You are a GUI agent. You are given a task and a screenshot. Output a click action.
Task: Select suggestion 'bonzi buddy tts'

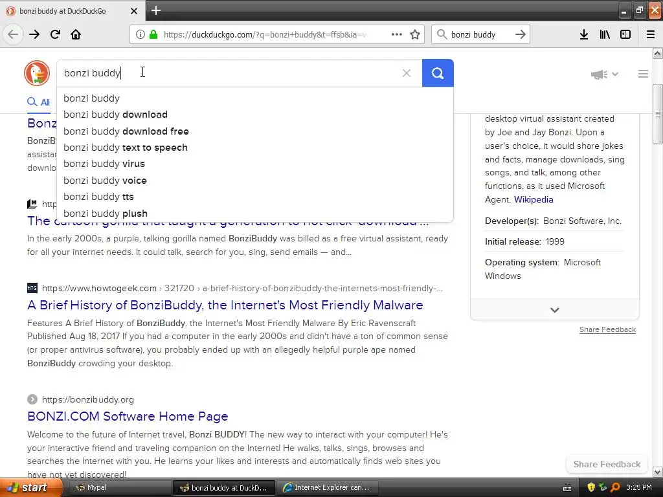[255, 197]
